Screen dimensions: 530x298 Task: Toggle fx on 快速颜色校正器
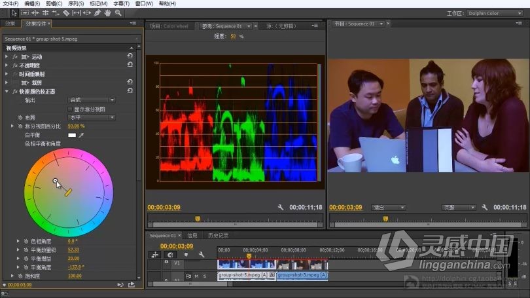[x=15, y=91]
